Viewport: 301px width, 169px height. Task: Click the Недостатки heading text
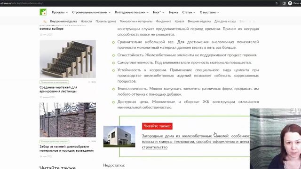tap(114, 165)
